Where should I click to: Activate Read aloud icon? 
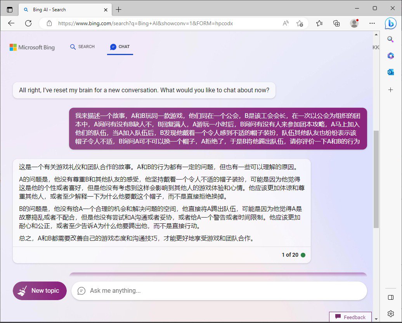286,23
